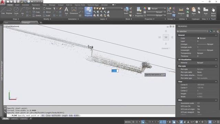
Task: Click the Erase tool icon
Action: point(60,9)
